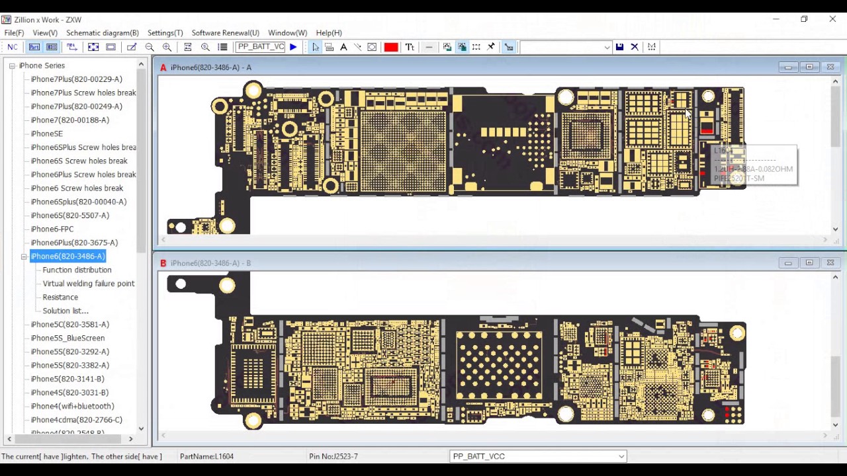Image resolution: width=847 pixels, height=476 pixels.
Task: Click the pushpin toolbar icon
Action: pos(491,47)
